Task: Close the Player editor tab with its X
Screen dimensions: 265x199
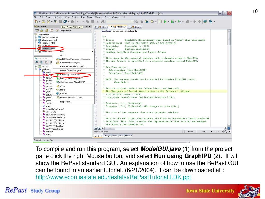Action: coord(129,27)
